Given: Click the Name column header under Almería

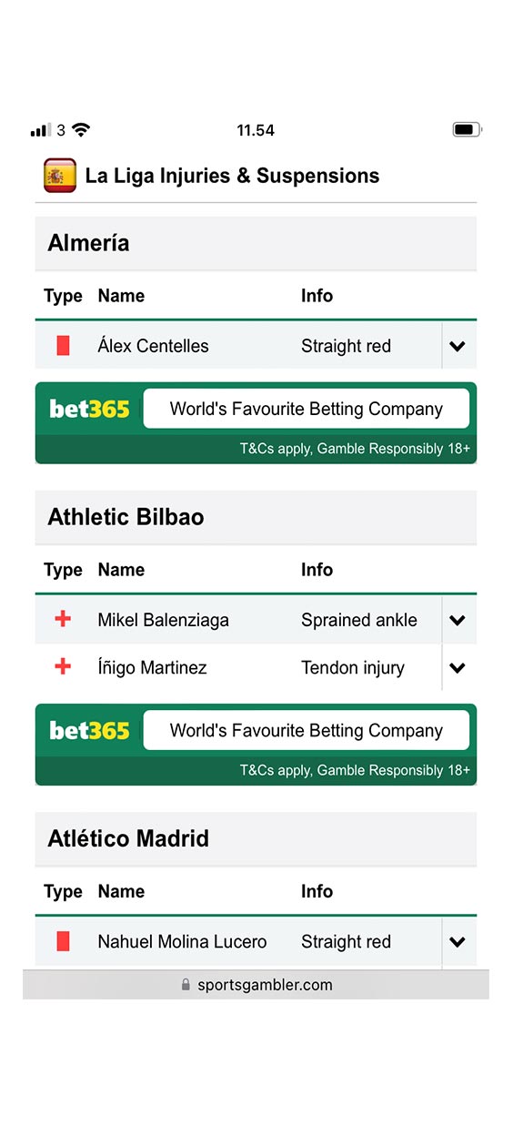Looking at the screenshot, I should coord(121,296).
